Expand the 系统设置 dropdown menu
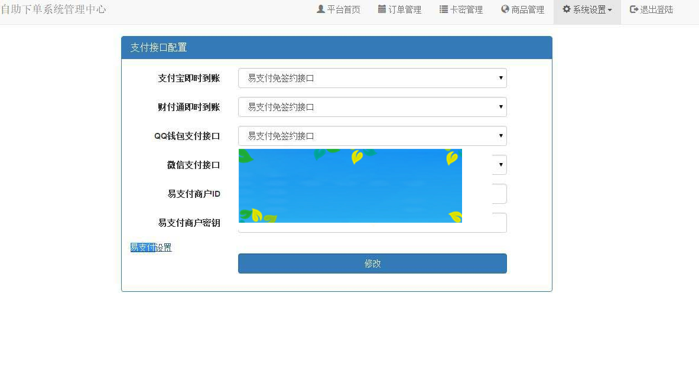Screen dimensions: 699x371 (587, 9)
